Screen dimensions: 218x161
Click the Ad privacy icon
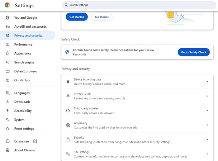(x=68, y=125)
